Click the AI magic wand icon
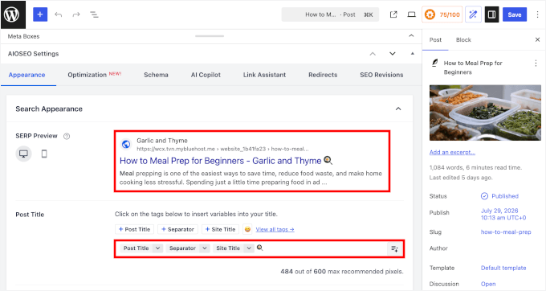This screenshot has width=546, height=291. click(x=473, y=14)
